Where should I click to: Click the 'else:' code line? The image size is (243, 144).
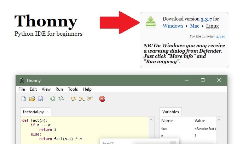coord(36,134)
